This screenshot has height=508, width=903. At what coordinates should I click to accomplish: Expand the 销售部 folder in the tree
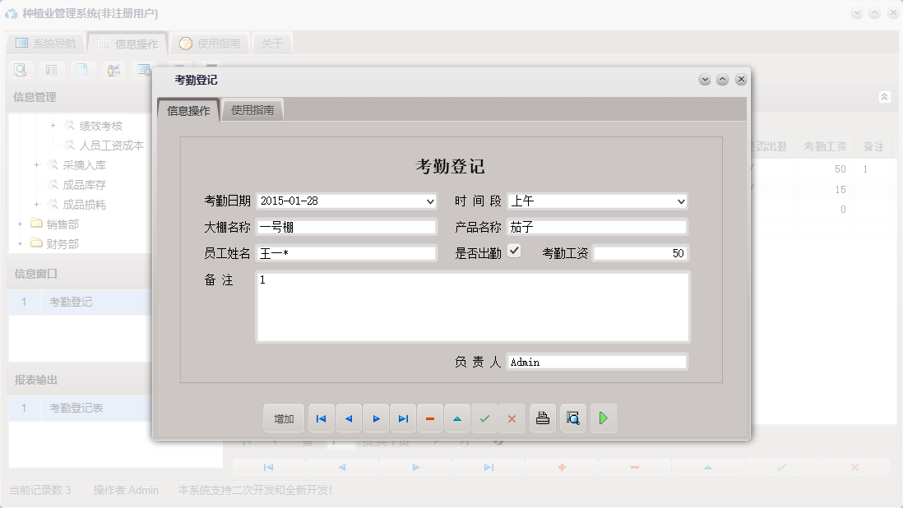point(20,224)
